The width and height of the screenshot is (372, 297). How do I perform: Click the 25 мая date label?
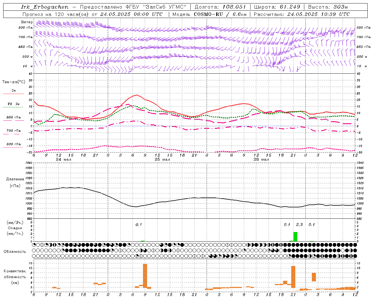pyautogui.click(x=162, y=159)
